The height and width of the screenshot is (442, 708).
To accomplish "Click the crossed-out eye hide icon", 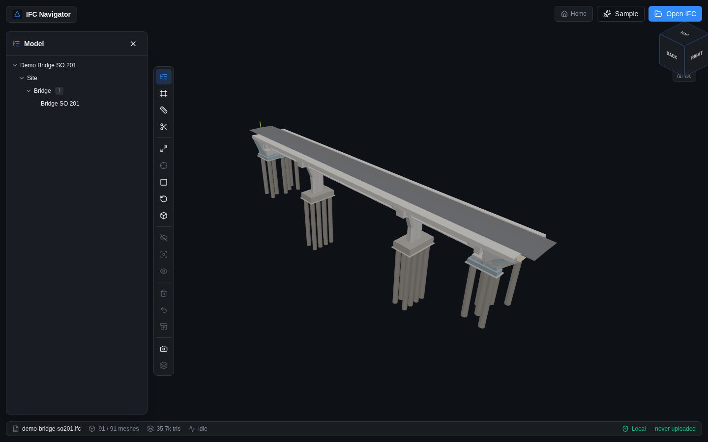I will [164, 238].
